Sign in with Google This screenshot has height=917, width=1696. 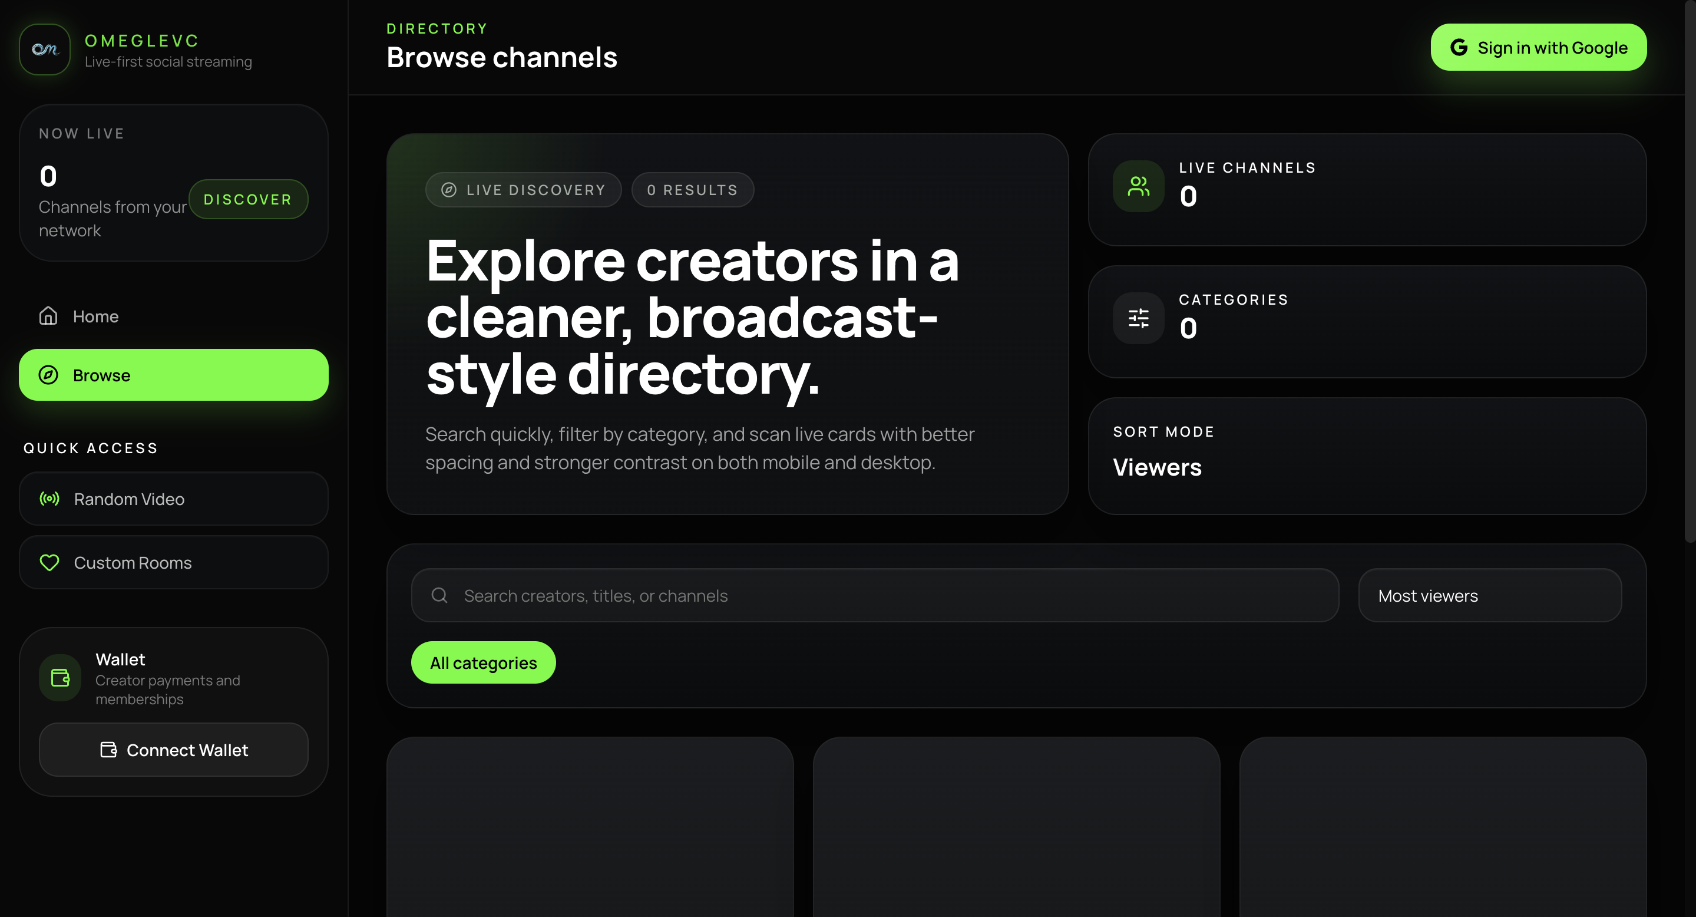1539,47
